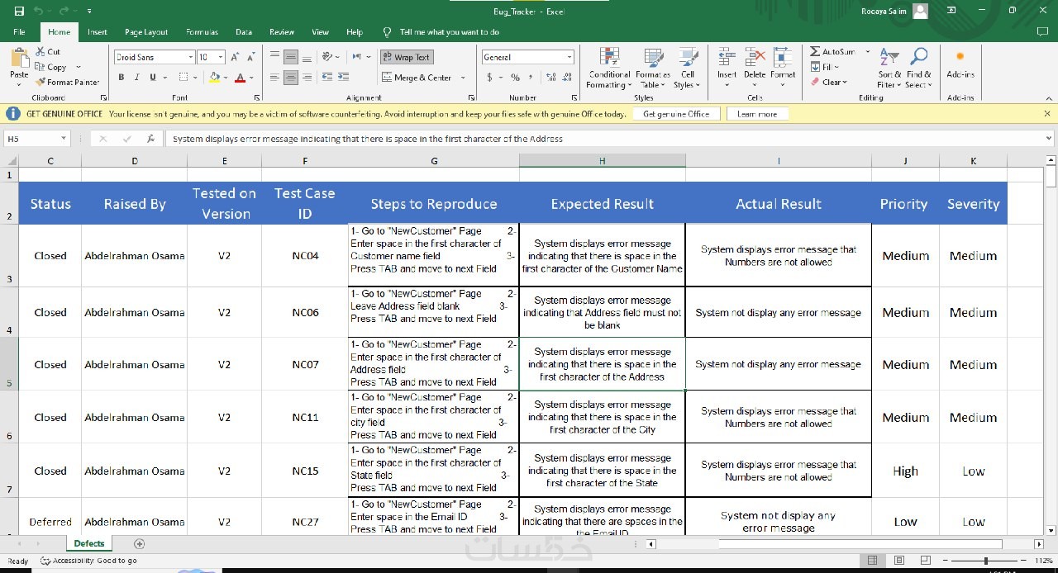
Task: Increase font size with the larger A
Action: pyautogui.click(x=235, y=57)
